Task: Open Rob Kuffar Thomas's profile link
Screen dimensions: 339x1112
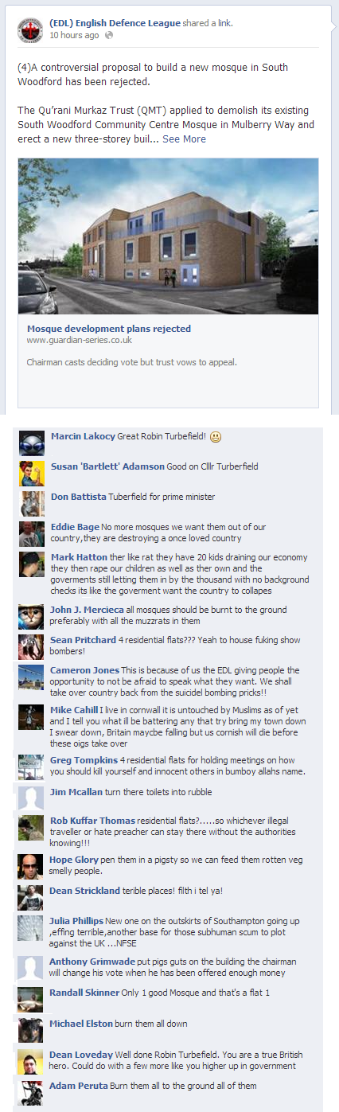Action: point(92,821)
